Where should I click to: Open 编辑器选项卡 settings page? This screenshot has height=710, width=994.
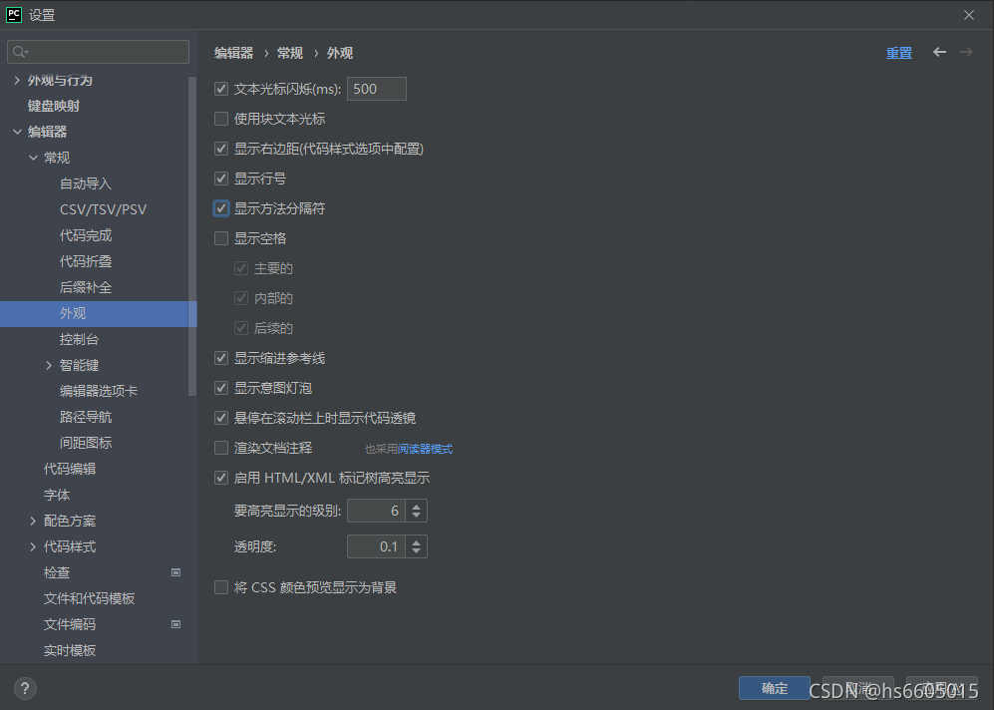coord(99,391)
